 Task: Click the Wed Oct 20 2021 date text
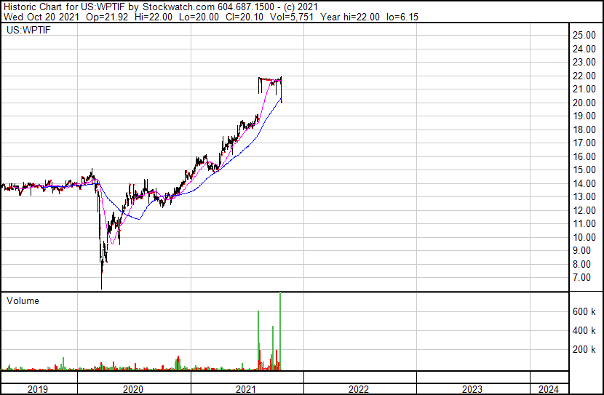pyautogui.click(x=41, y=17)
